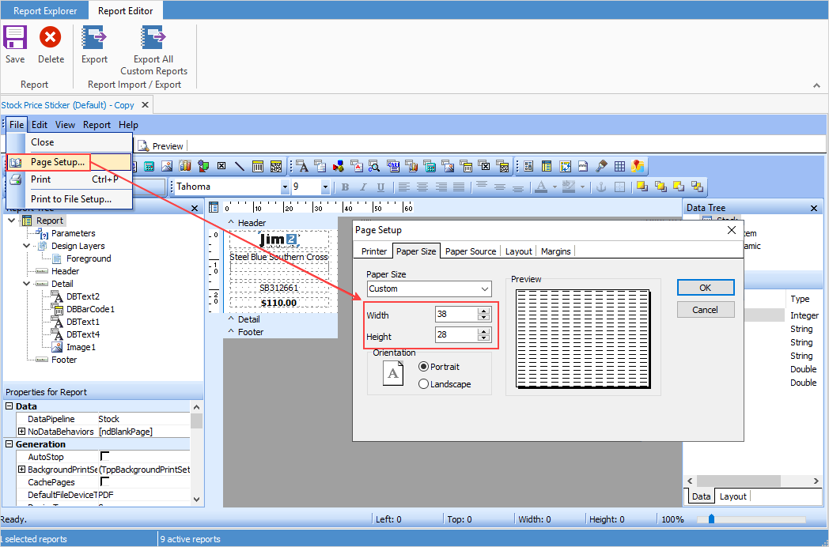Collapse the Detail node in report tree
The width and height of the screenshot is (829, 547).
28,284
